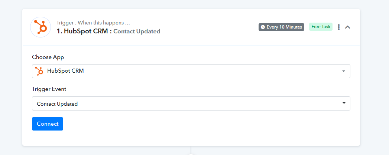Image resolution: width=389 pixels, height=155 pixels.
Task: Select the Every 10 Minutes badge text
Action: coord(284,27)
